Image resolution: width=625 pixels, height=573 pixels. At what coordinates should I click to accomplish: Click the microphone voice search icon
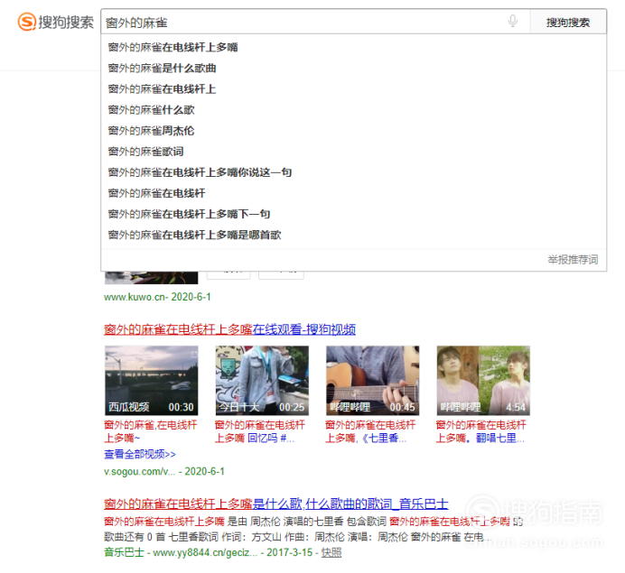pyautogui.click(x=513, y=21)
